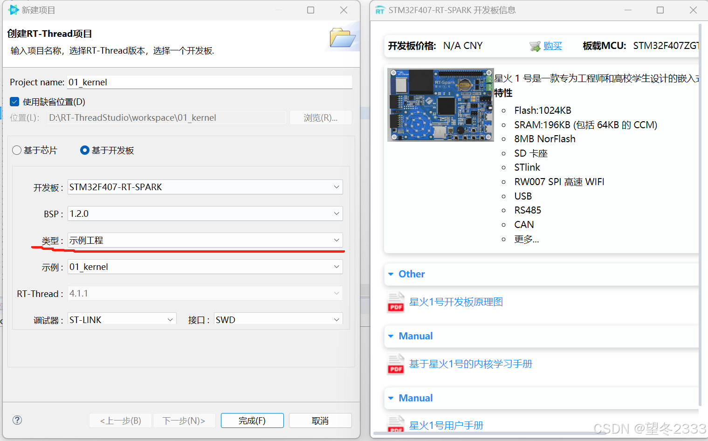Open the 星火1号用户手册 link
708x441 pixels.
[x=446, y=425]
